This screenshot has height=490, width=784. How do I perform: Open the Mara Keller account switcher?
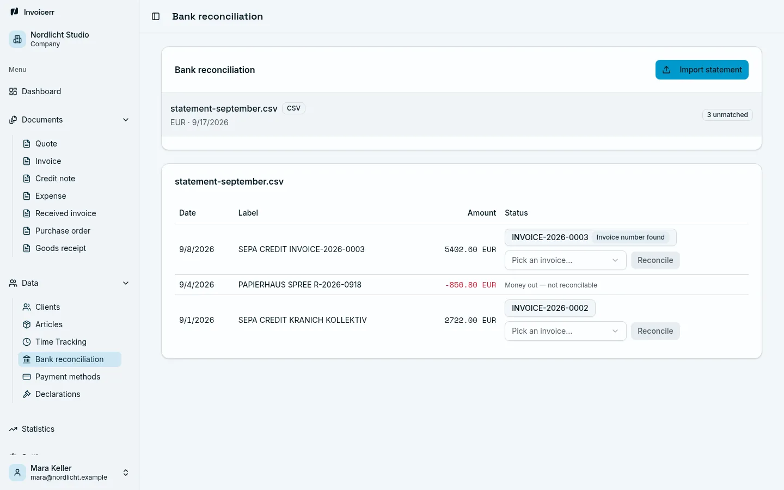(x=70, y=473)
